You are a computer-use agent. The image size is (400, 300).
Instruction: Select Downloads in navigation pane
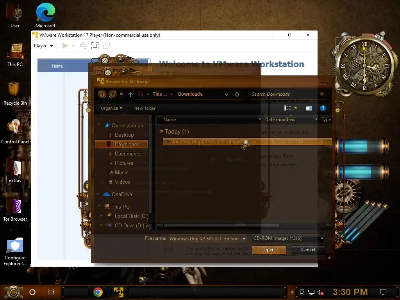coord(121,145)
